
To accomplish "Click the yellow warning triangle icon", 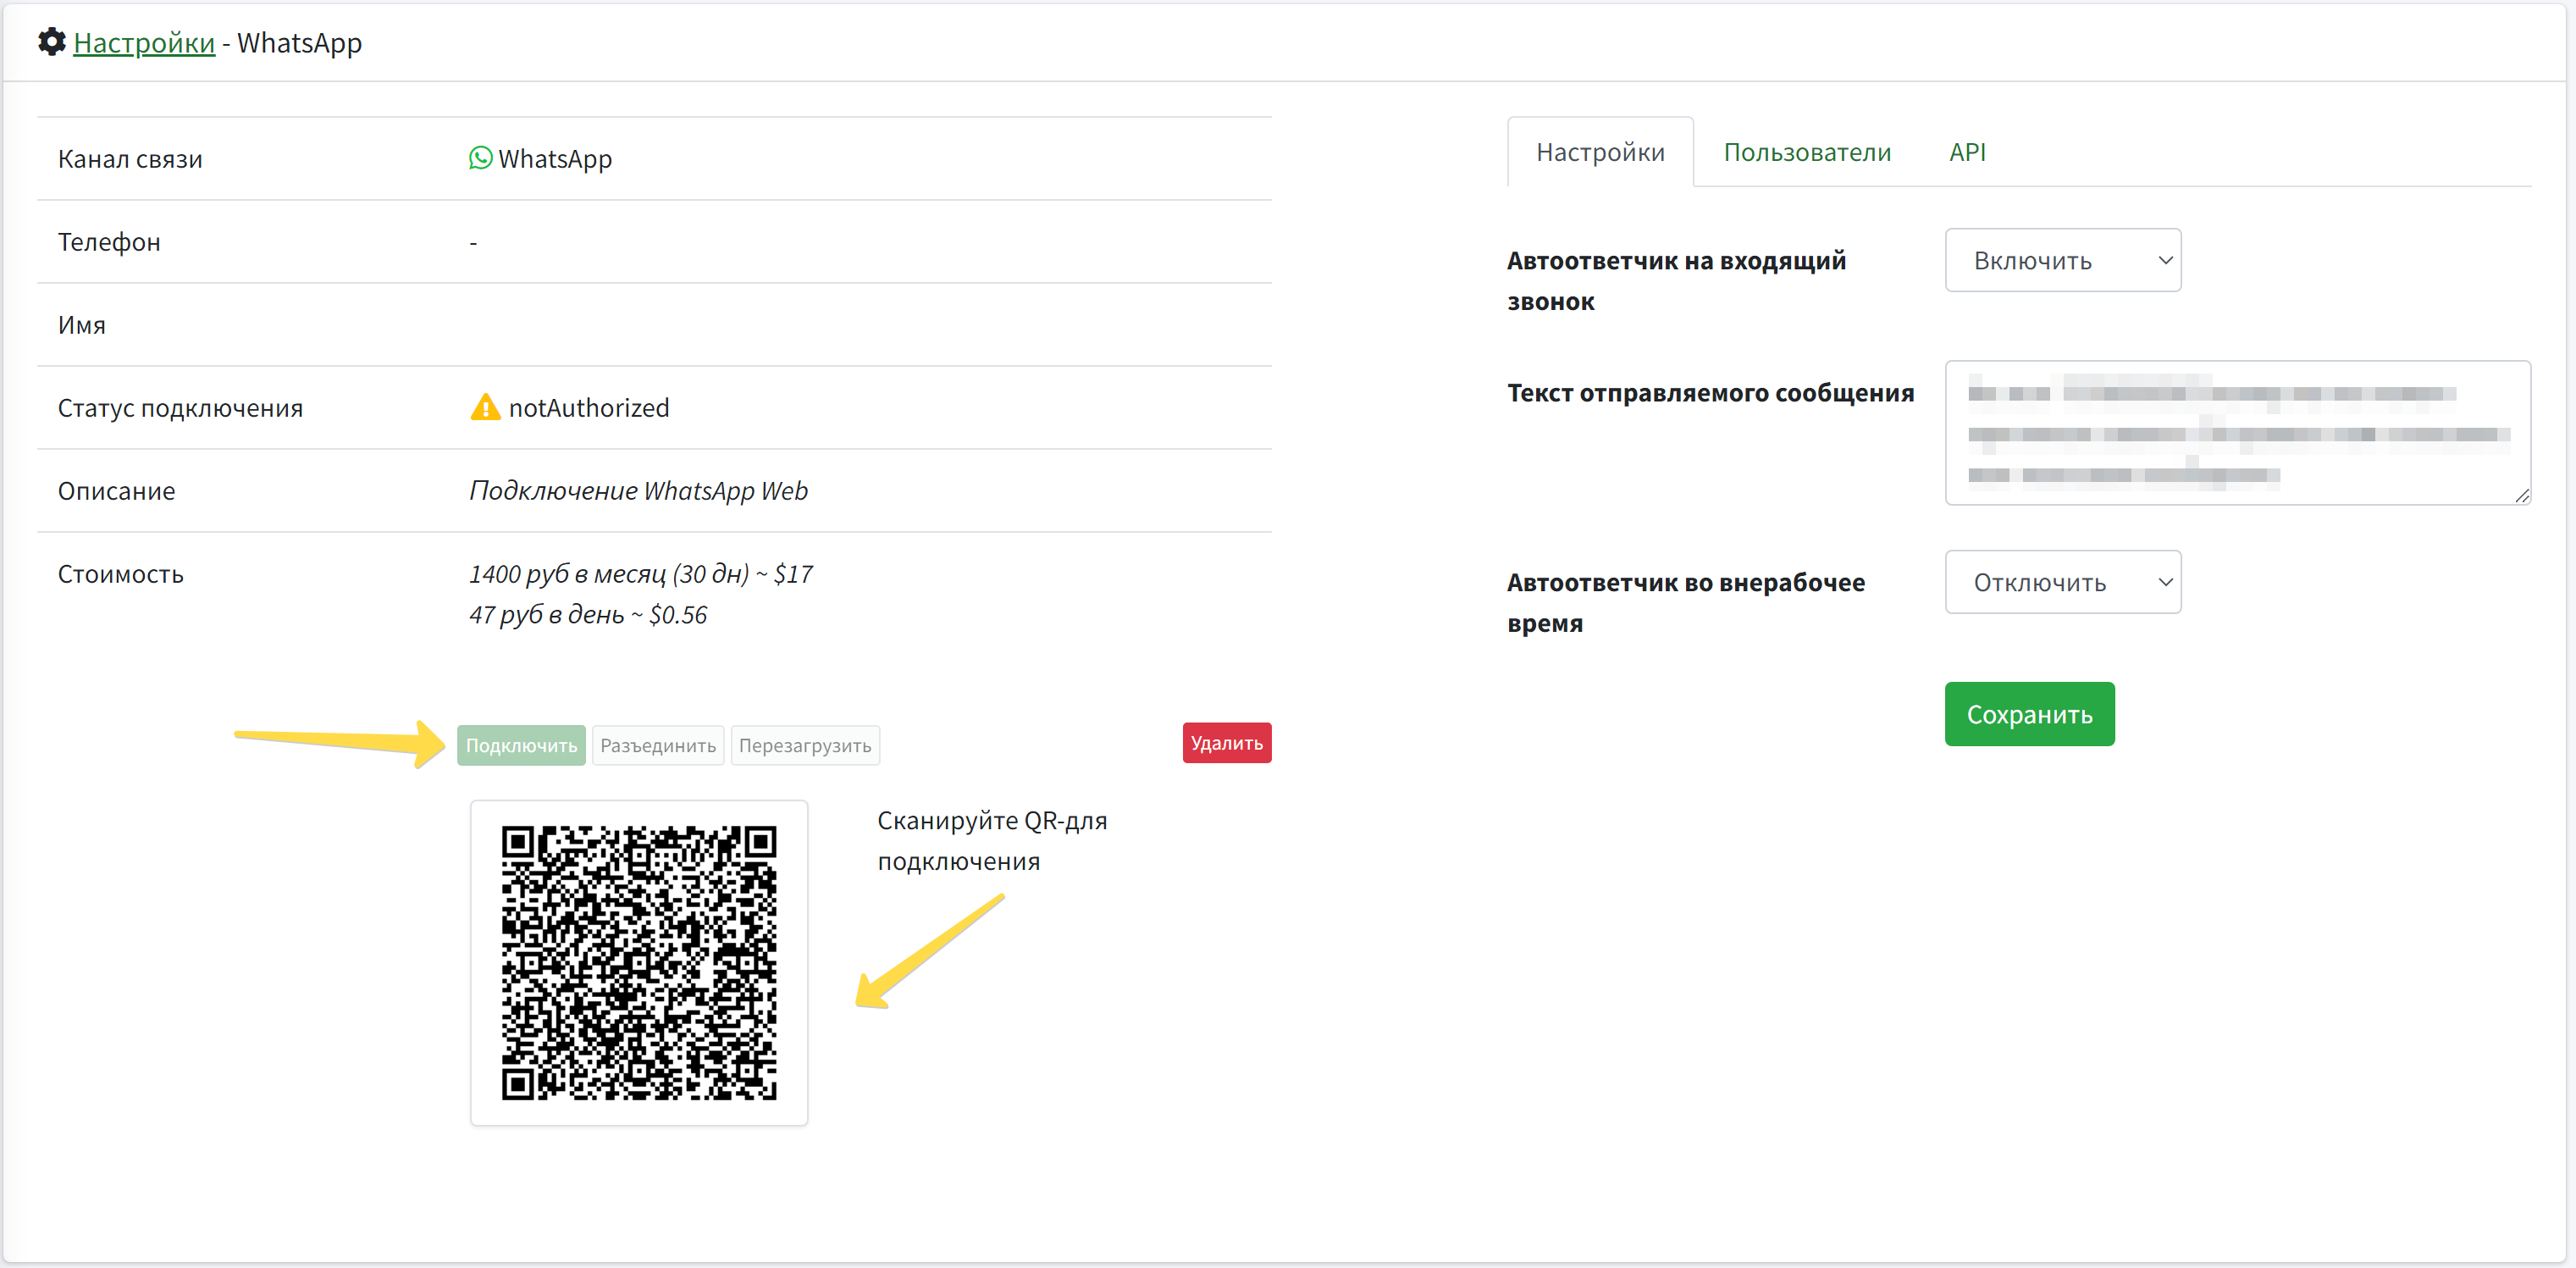I will pyautogui.click(x=485, y=407).
